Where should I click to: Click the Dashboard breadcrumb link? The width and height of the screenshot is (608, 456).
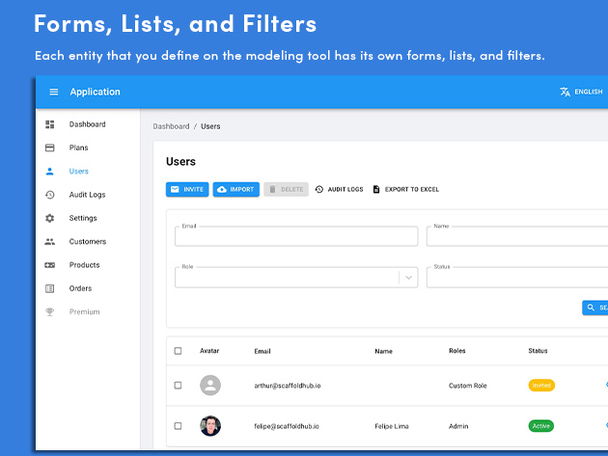[x=171, y=126]
